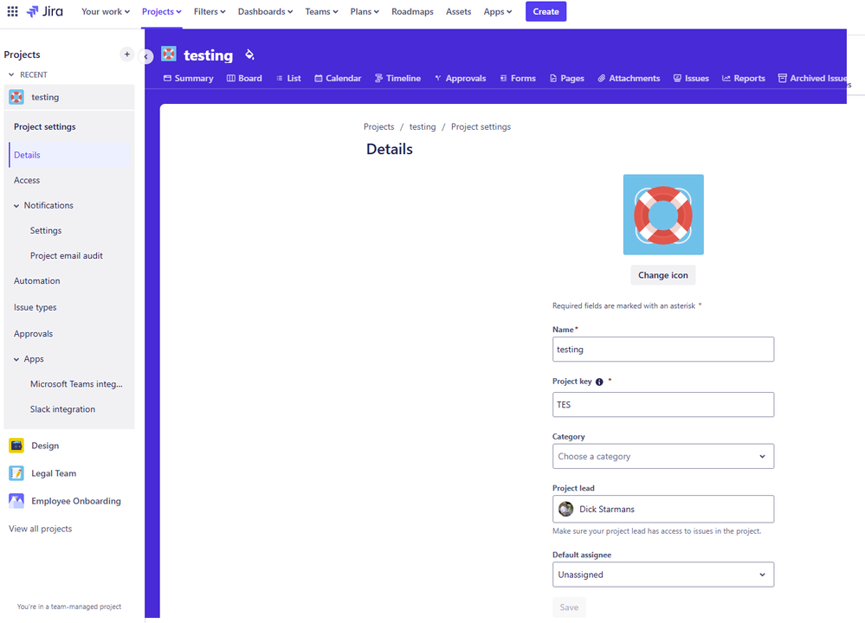
Task: Expand the Choose a category dropdown
Action: point(663,457)
